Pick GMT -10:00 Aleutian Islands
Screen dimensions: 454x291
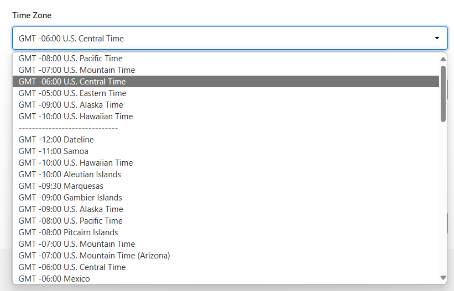tap(70, 174)
